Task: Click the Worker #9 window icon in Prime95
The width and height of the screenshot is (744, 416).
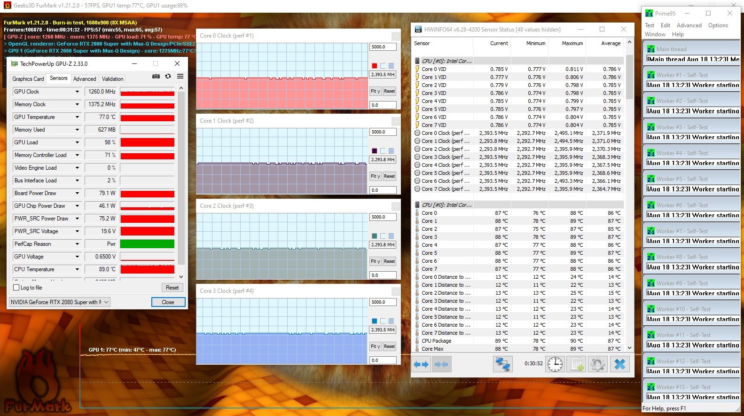Action: (651, 283)
